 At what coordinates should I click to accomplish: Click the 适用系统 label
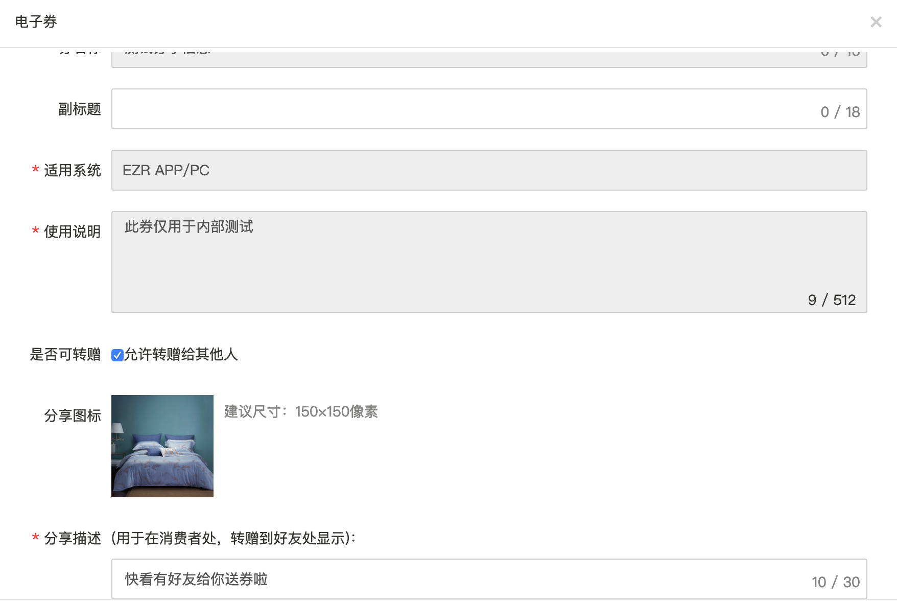point(73,170)
